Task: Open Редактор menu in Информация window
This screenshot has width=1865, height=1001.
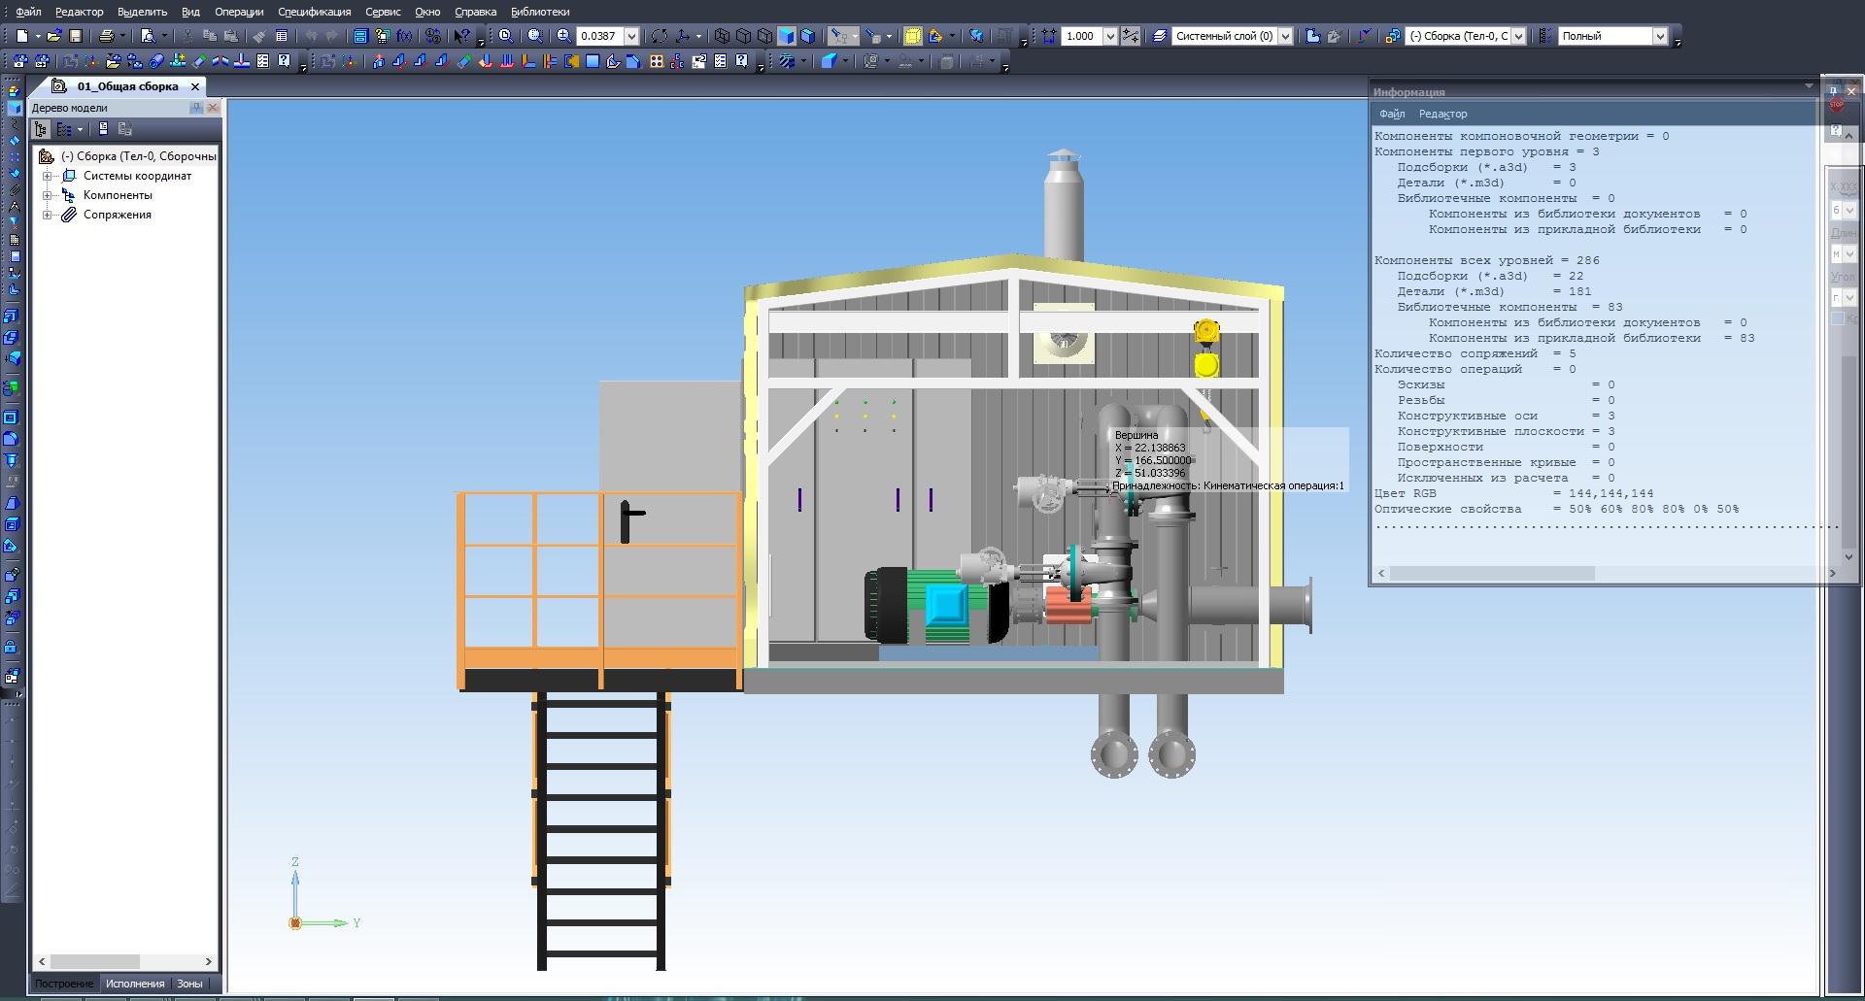Action: (x=1442, y=114)
